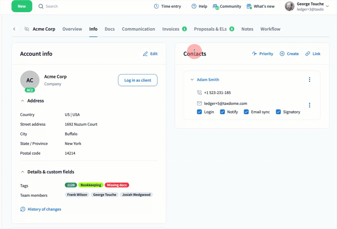Screen dimensions: 337x229
Task: Toggle the Login checkbox
Action: pos(200,112)
